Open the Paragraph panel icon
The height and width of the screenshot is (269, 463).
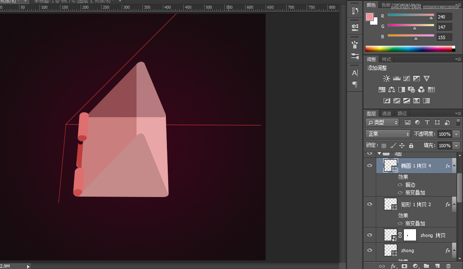355,84
